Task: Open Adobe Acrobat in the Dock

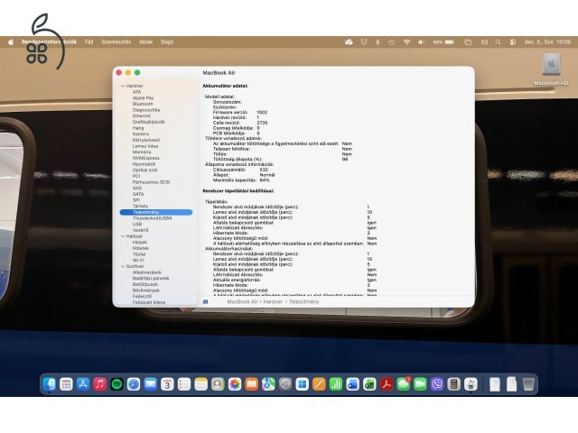Action: (387, 384)
